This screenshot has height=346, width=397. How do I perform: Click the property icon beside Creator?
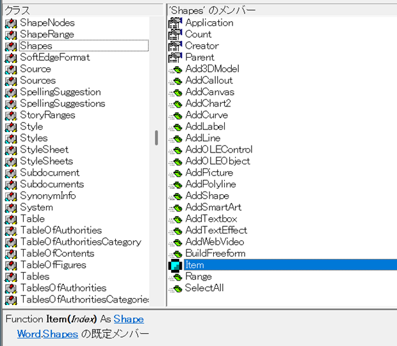tap(175, 46)
